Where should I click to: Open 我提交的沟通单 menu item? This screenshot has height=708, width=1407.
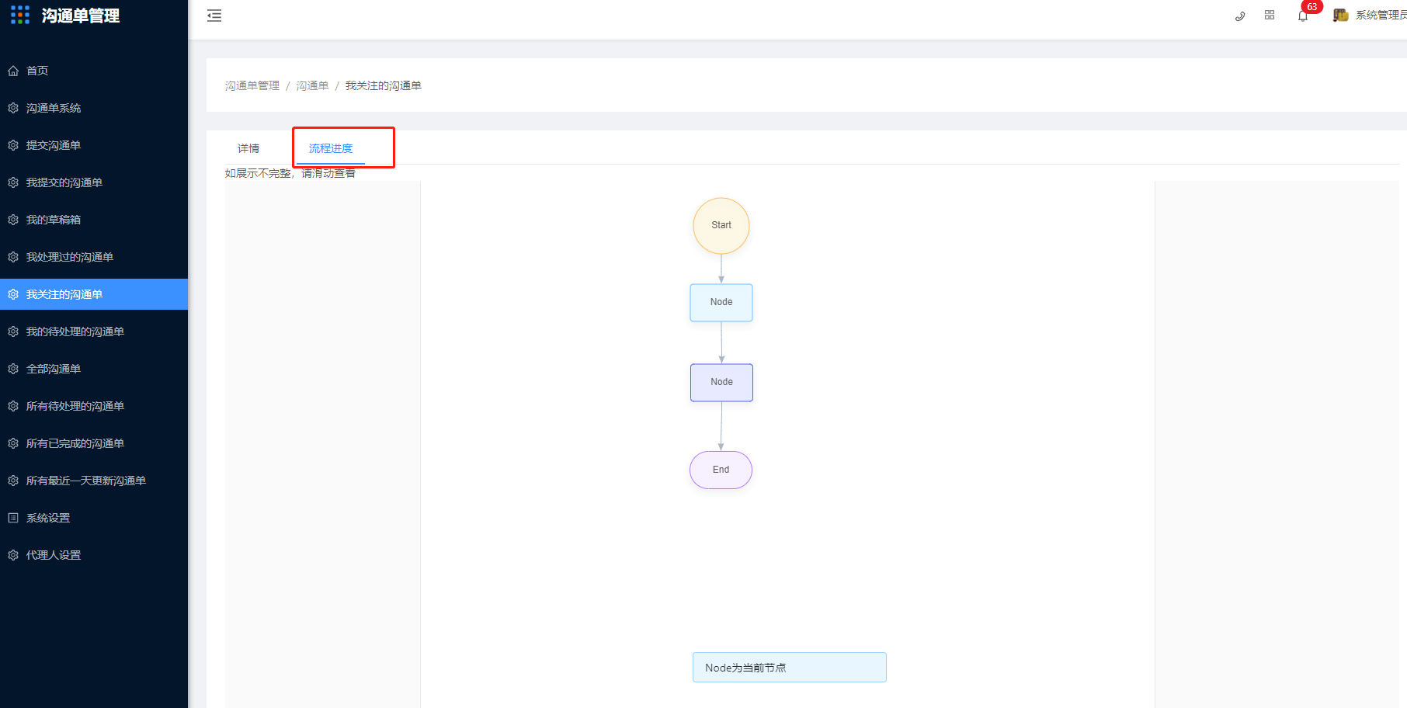(x=94, y=182)
